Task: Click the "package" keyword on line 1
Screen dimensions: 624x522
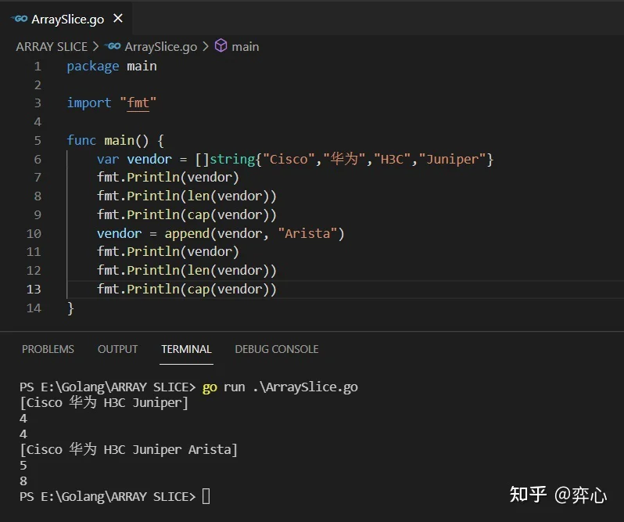Action: coord(93,67)
